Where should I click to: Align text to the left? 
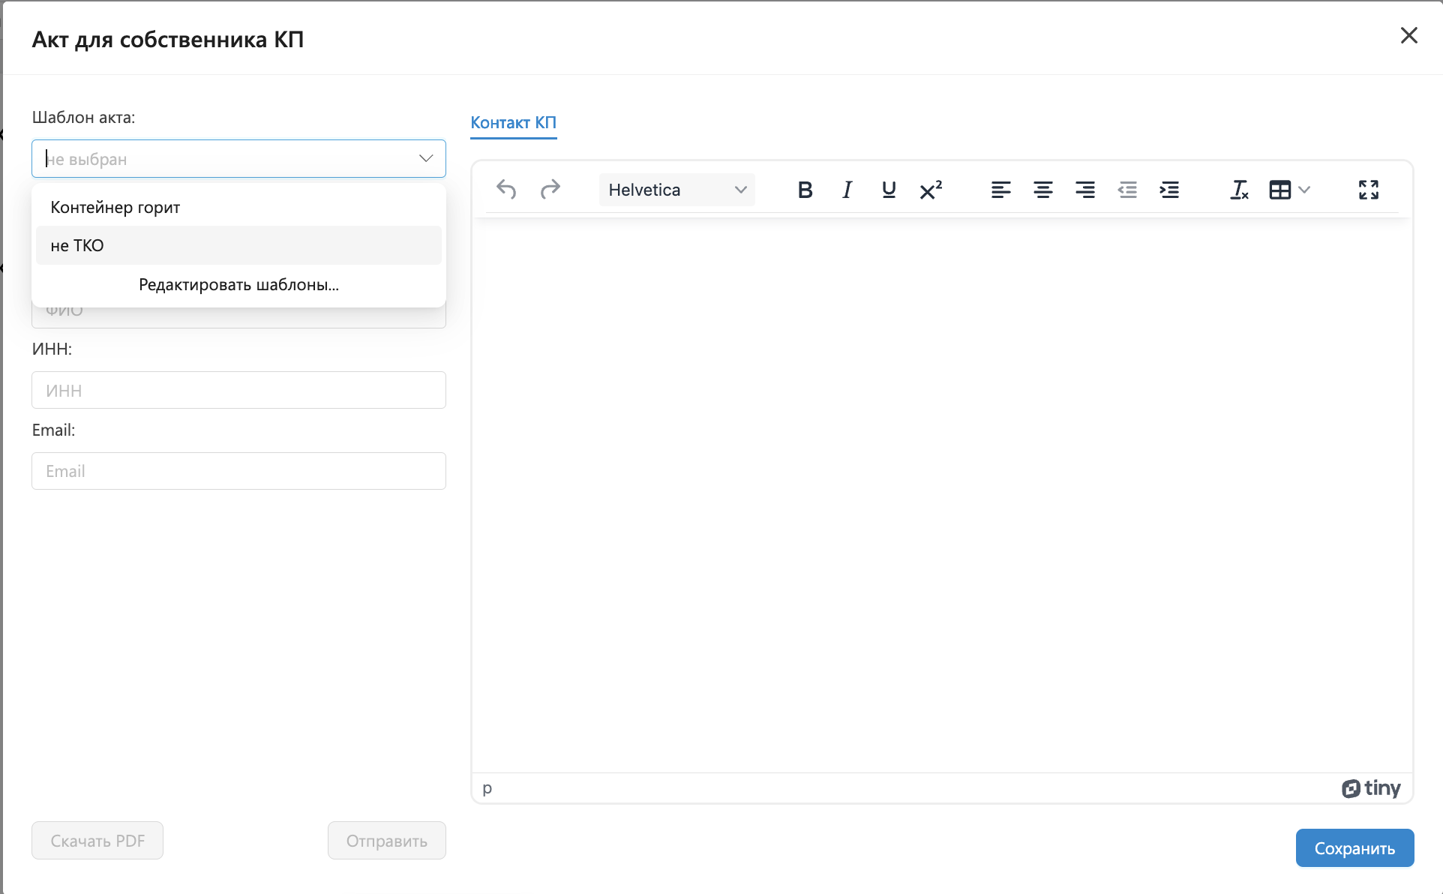[x=1000, y=190]
